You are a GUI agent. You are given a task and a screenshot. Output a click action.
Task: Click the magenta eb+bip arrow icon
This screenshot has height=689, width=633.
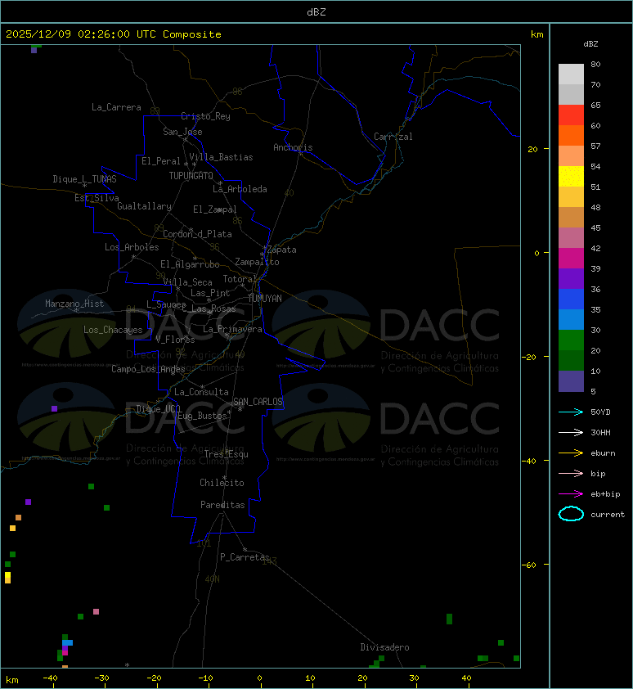571,494
